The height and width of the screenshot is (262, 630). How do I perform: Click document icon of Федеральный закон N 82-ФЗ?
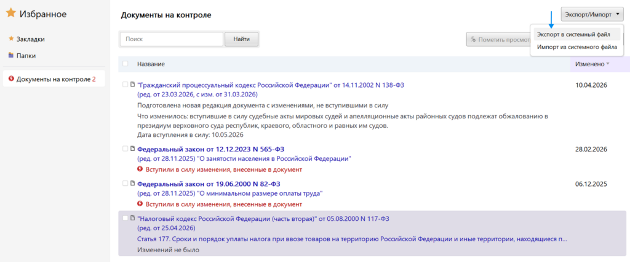pos(132,183)
